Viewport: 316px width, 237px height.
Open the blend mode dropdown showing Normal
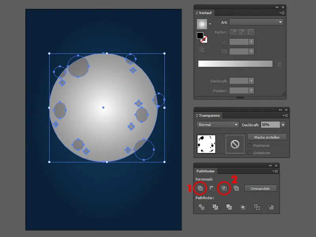click(218, 125)
